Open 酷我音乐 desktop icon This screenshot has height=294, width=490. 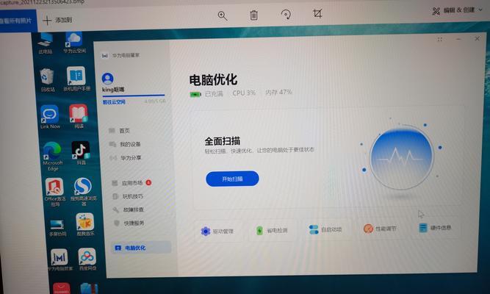click(x=85, y=224)
